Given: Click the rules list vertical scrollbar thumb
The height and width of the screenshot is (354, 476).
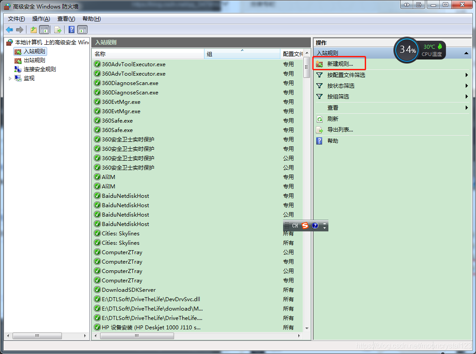Looking at the screenshot, I should (x=306, y=67).
